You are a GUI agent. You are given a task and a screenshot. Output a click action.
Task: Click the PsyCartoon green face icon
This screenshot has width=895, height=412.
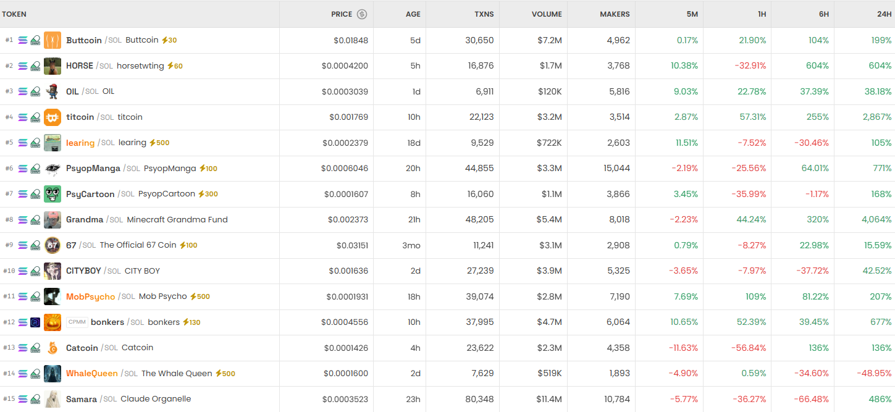[x=53, y=194]
